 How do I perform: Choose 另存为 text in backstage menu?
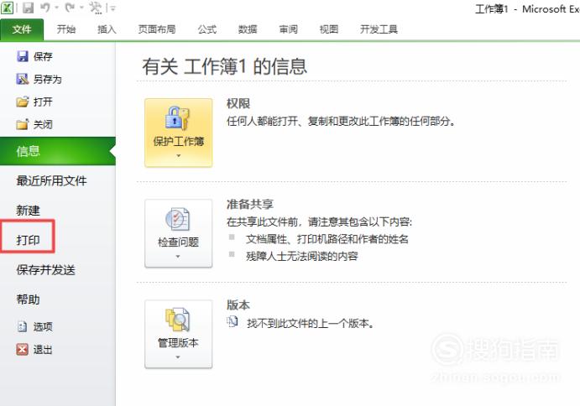click(47, 79)
